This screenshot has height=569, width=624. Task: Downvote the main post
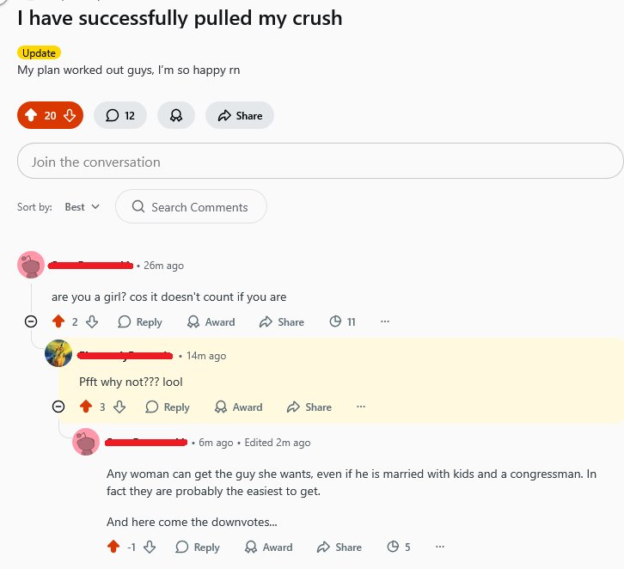[x=70, y=116]
